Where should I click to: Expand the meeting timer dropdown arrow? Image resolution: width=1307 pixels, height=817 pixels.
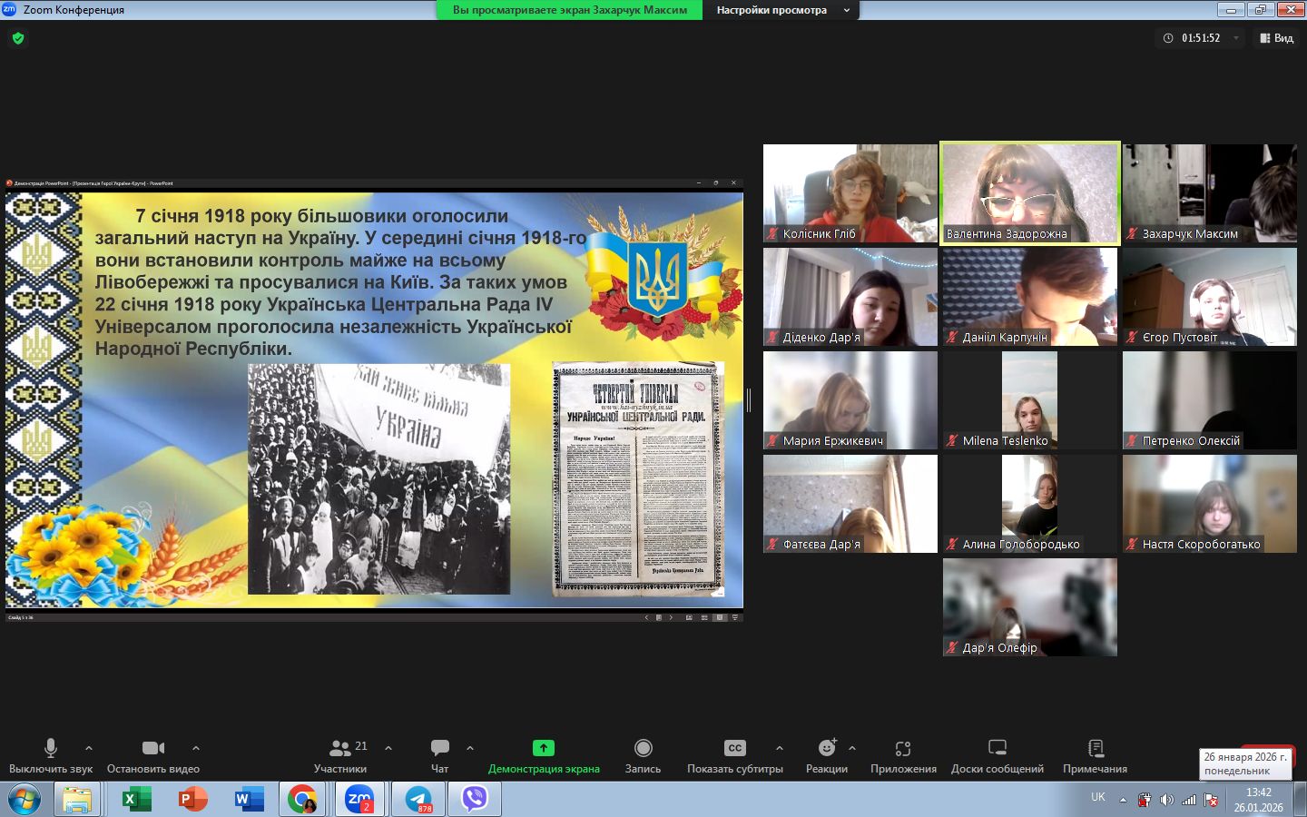(1235, 38)
